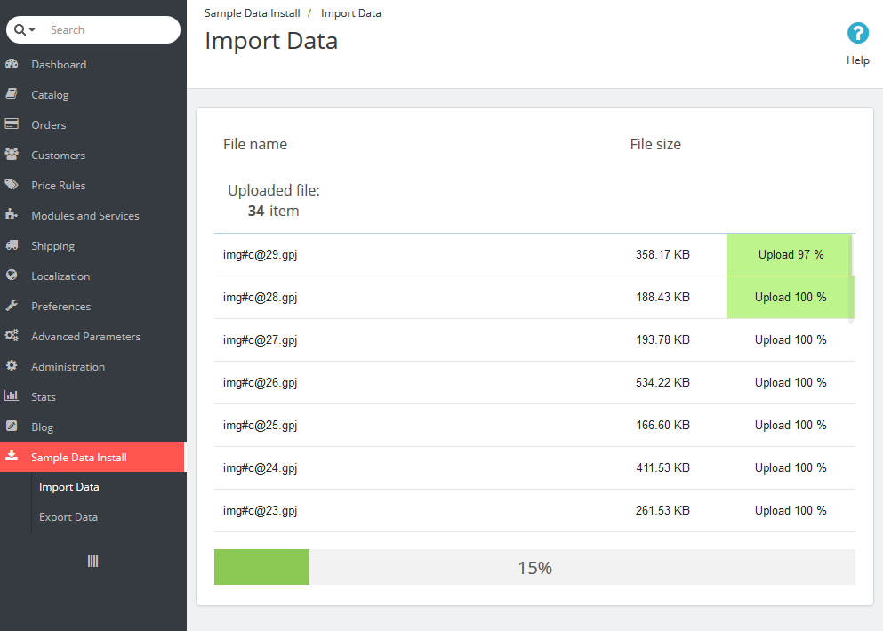Select Export Data submenu item
Screen dimensions: 883x631
point(68,517)
